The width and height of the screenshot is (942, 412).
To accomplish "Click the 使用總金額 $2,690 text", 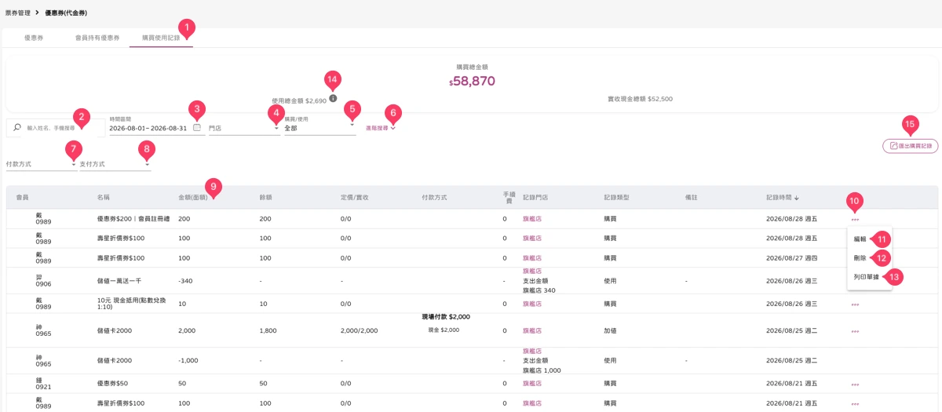I will pos(298,101).
